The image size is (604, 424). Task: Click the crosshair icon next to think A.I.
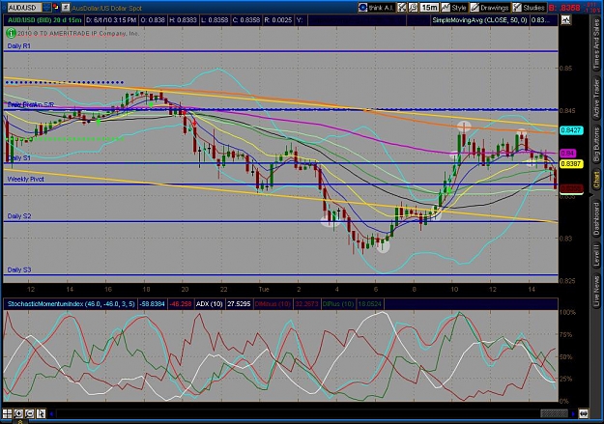click(x=402, y=8)
